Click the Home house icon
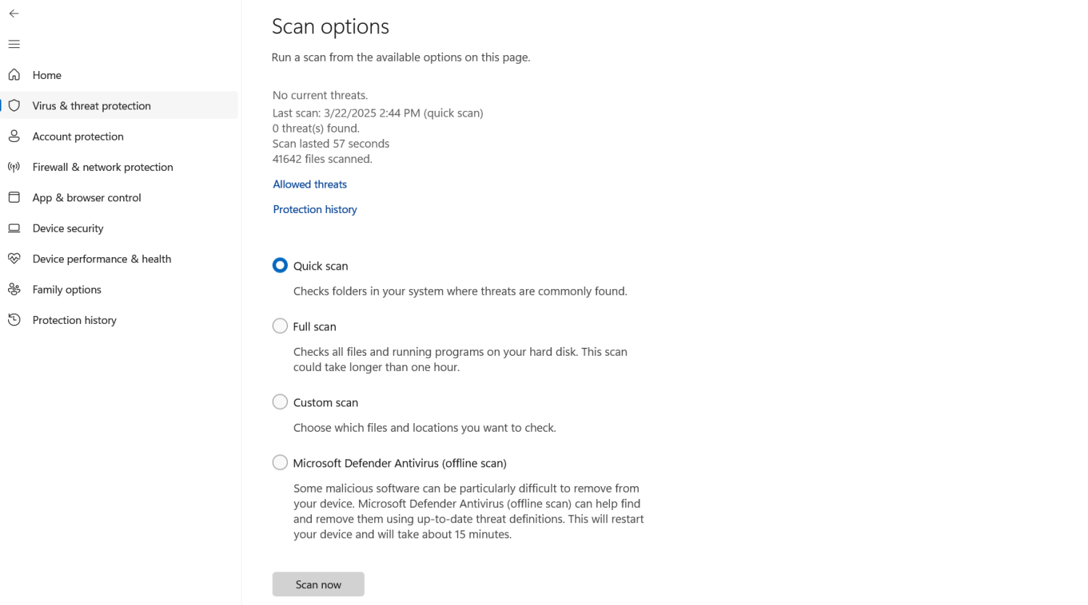The image size is (1088, 605). 14,75
